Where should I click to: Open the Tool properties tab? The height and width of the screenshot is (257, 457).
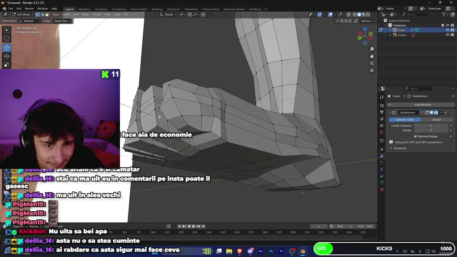click(x=382, y=97)
